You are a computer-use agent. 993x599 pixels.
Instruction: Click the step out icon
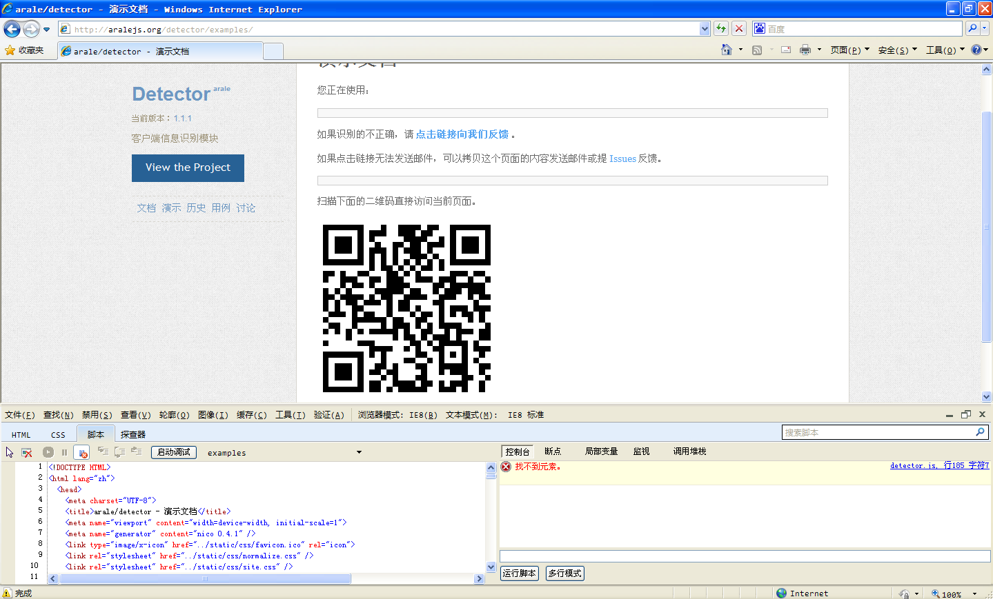[x=136, y=451]
